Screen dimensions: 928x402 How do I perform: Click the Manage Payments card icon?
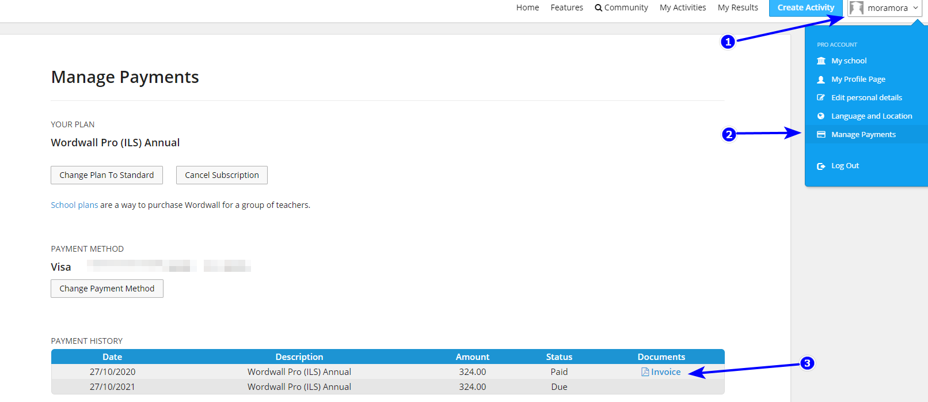(x=821, y=135)
